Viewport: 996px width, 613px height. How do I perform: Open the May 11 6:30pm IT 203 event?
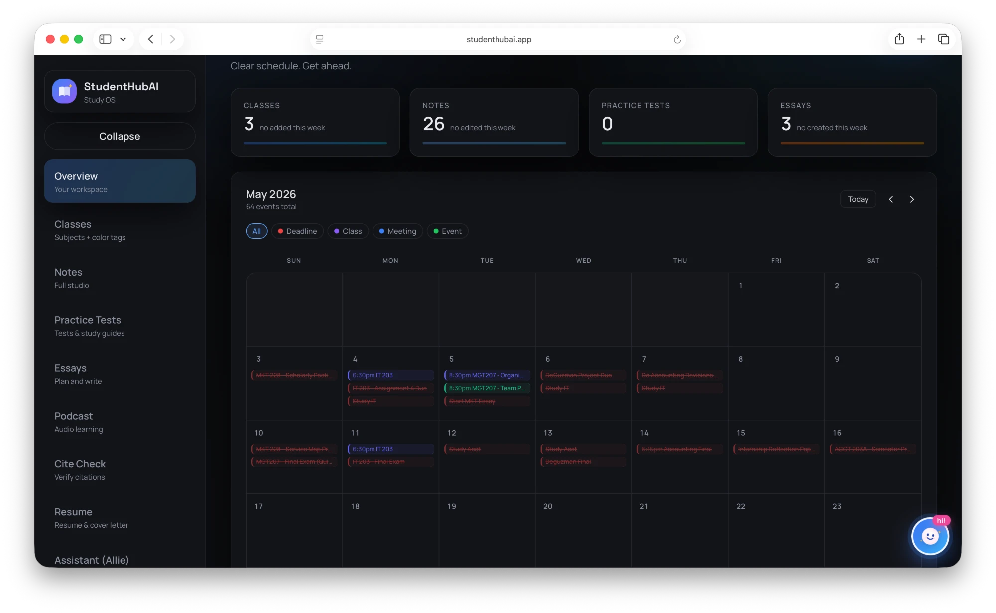390,449
